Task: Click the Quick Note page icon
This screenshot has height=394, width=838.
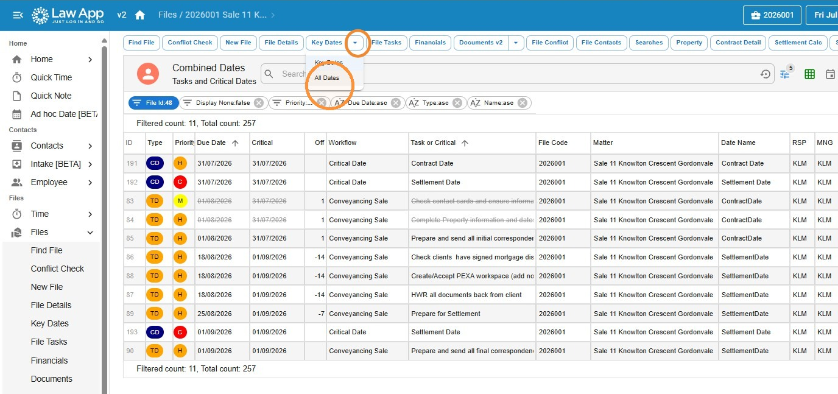Action: pyautogui.click(x=17, y=96)
